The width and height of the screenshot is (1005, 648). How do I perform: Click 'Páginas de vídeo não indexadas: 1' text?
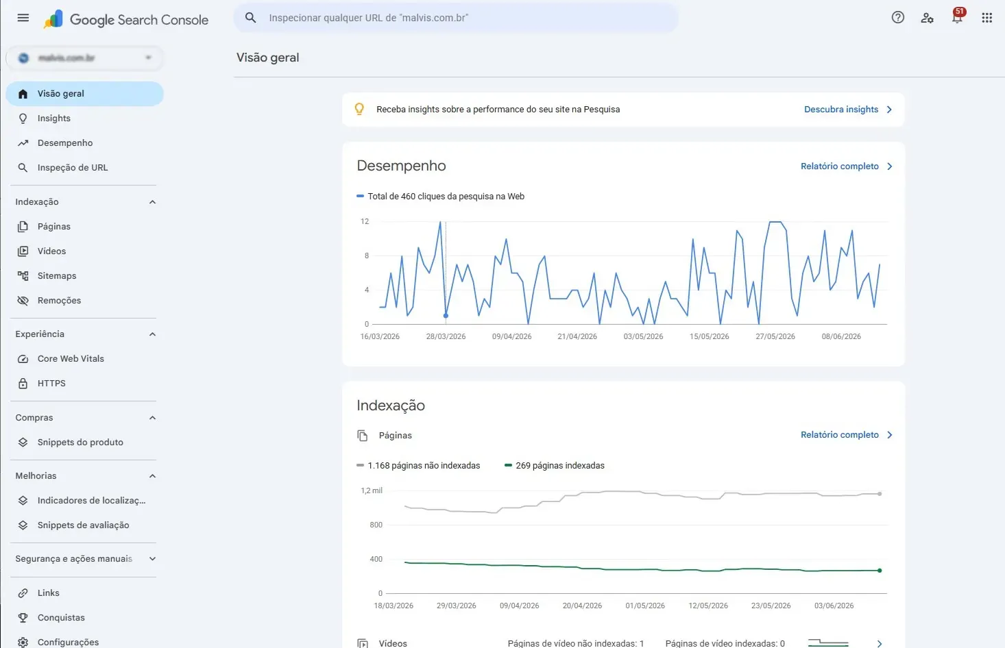[576, 644]
